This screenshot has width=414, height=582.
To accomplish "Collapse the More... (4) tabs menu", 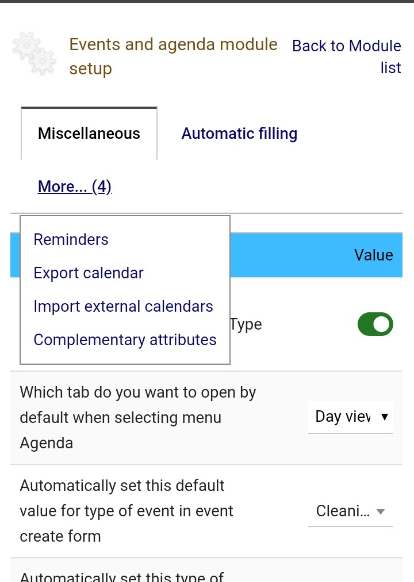I will [x=75, y=187].
